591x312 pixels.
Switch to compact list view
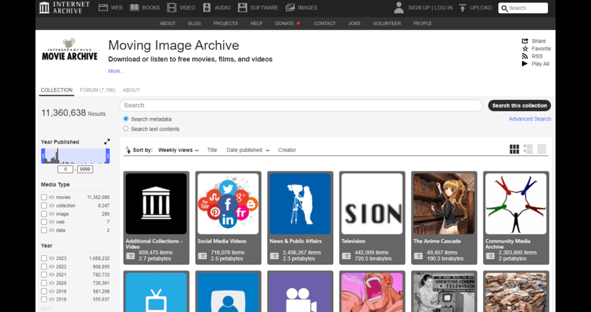pyautogui.click(x=542, y=149)
